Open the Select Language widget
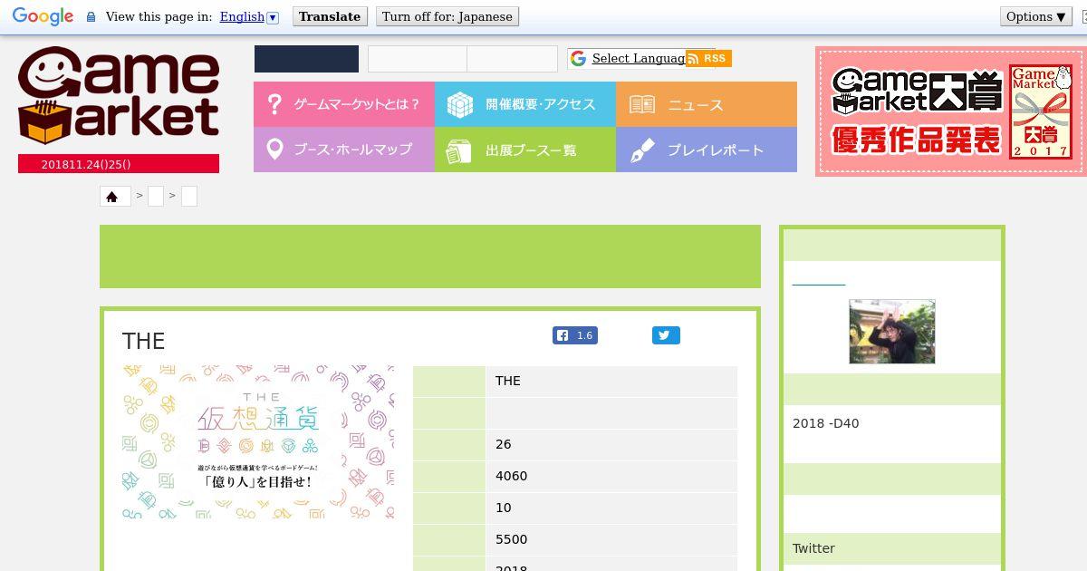 pos(640,59)
